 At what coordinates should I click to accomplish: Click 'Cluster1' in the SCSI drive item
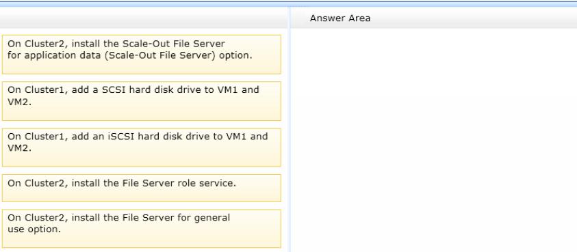[46, 90]
